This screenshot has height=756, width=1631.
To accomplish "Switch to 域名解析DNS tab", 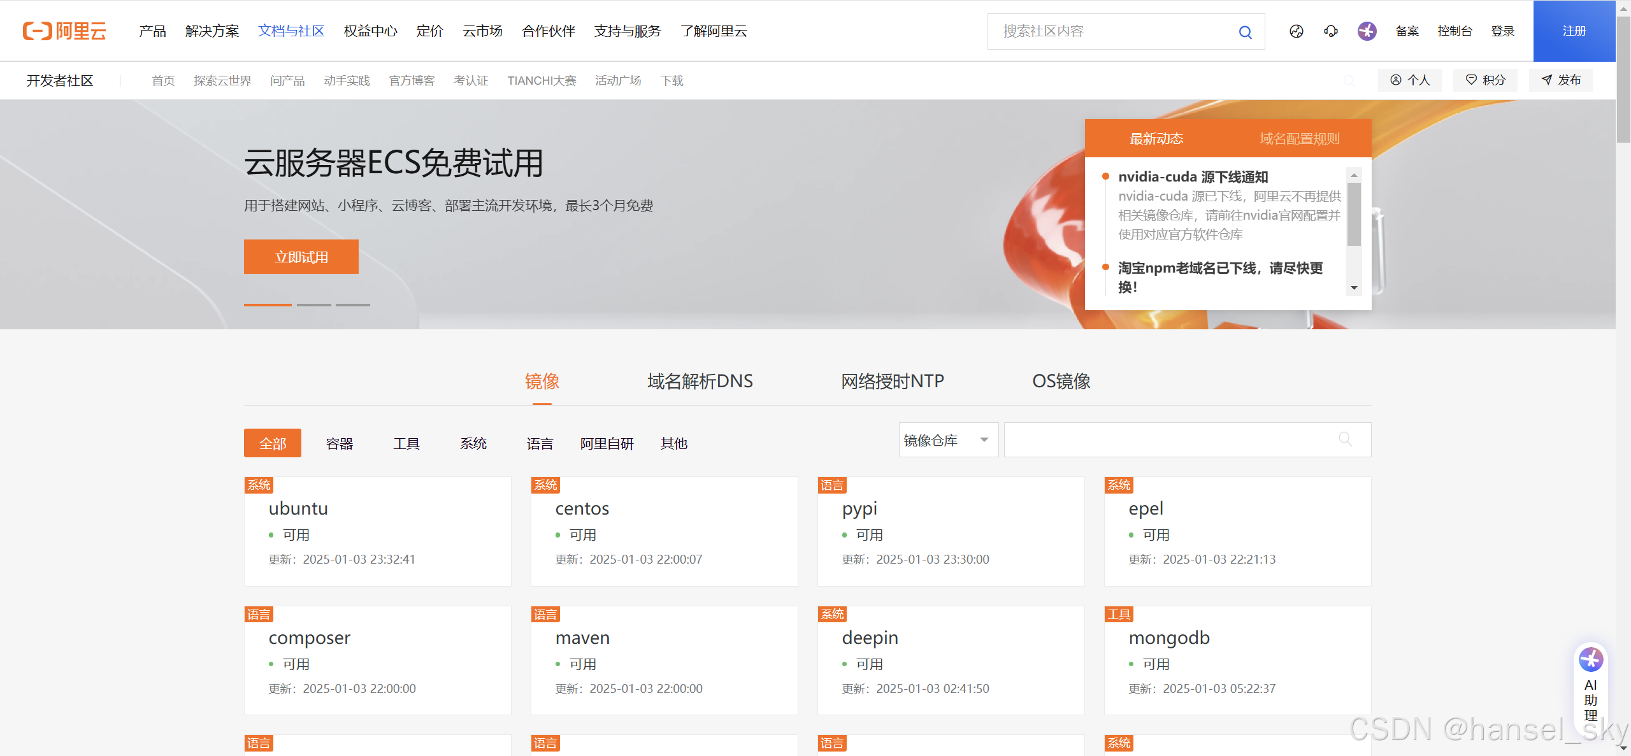I will tap(700, 382).
